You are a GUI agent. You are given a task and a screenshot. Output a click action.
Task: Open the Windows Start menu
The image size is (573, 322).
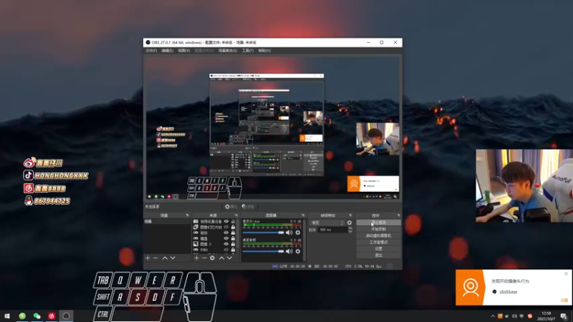(x=7, y=316)
